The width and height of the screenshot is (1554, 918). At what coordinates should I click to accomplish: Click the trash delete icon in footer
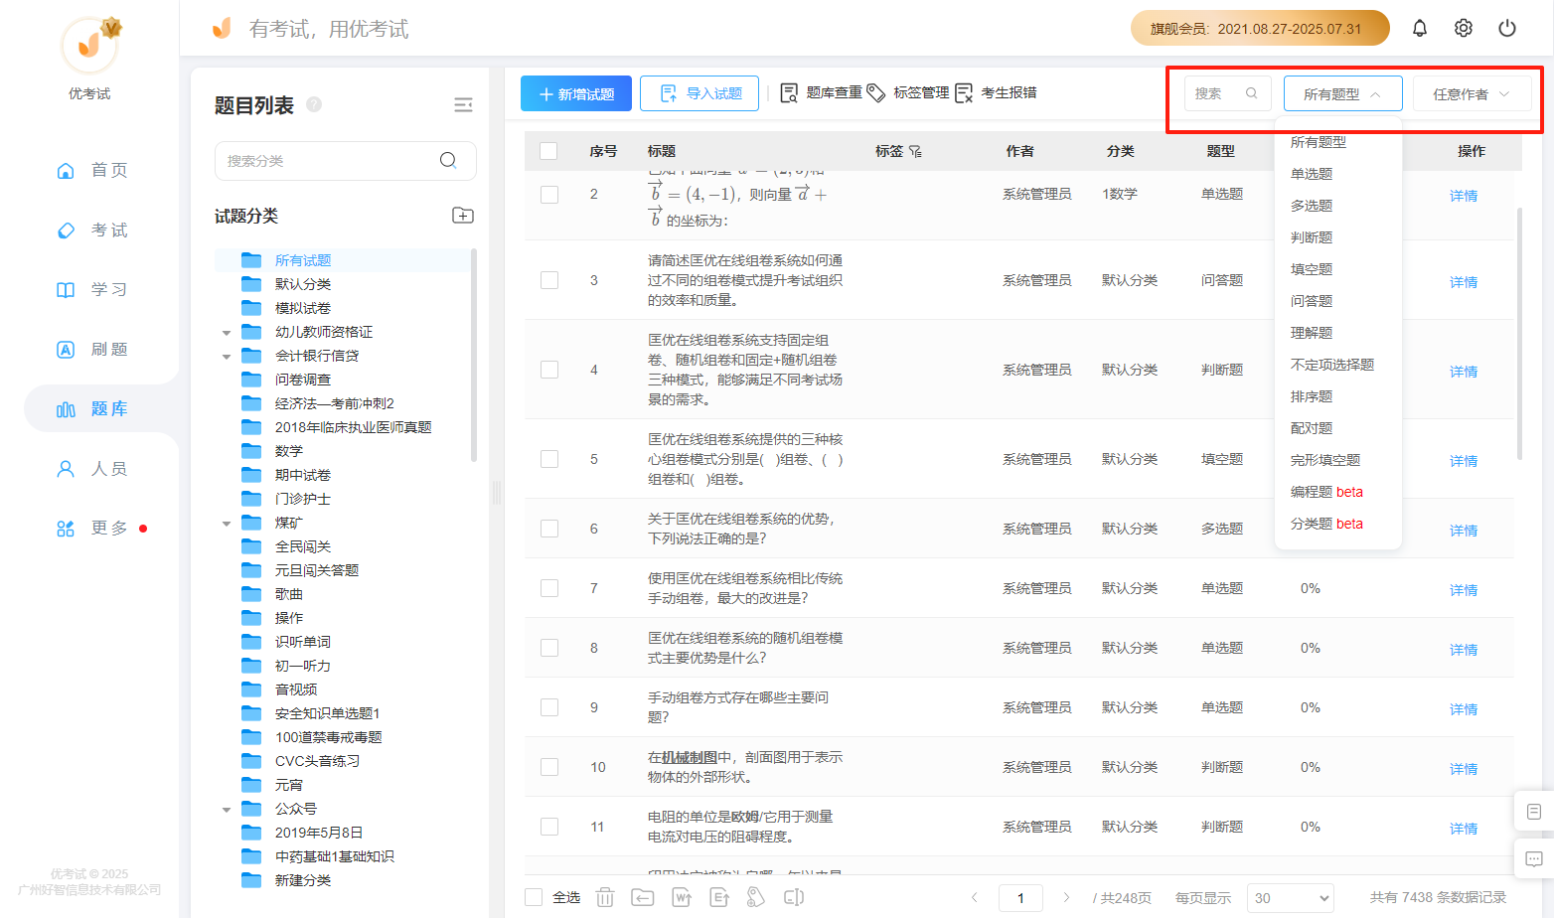click(x=605, y=897)
